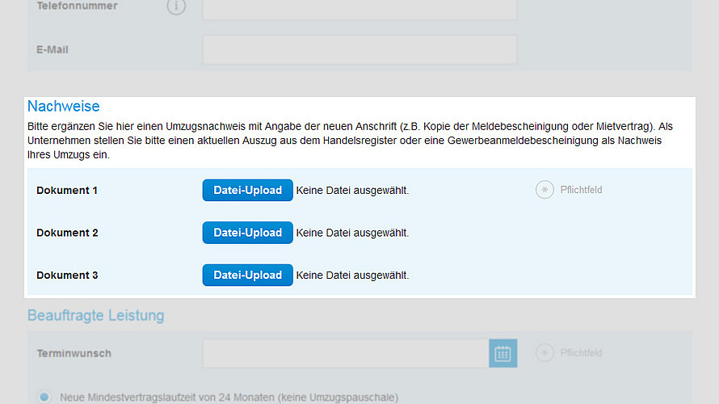Focus the Telefonnummer input field
The width and height of the screenshot is (719, 404).
click(359, 8)
